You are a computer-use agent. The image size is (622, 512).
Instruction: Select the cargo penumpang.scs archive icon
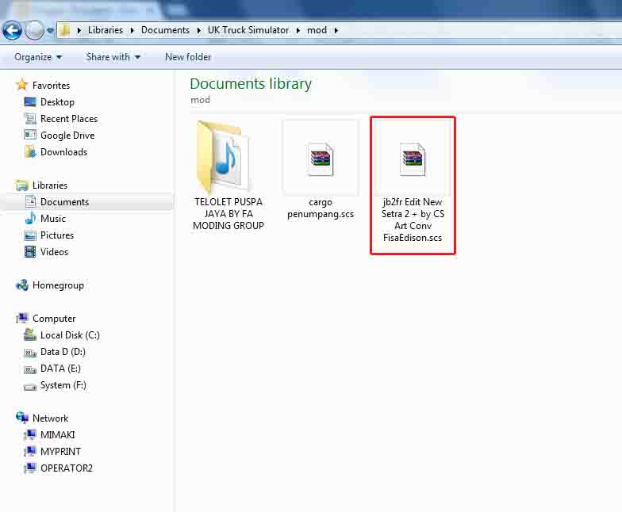pos(321,159)
